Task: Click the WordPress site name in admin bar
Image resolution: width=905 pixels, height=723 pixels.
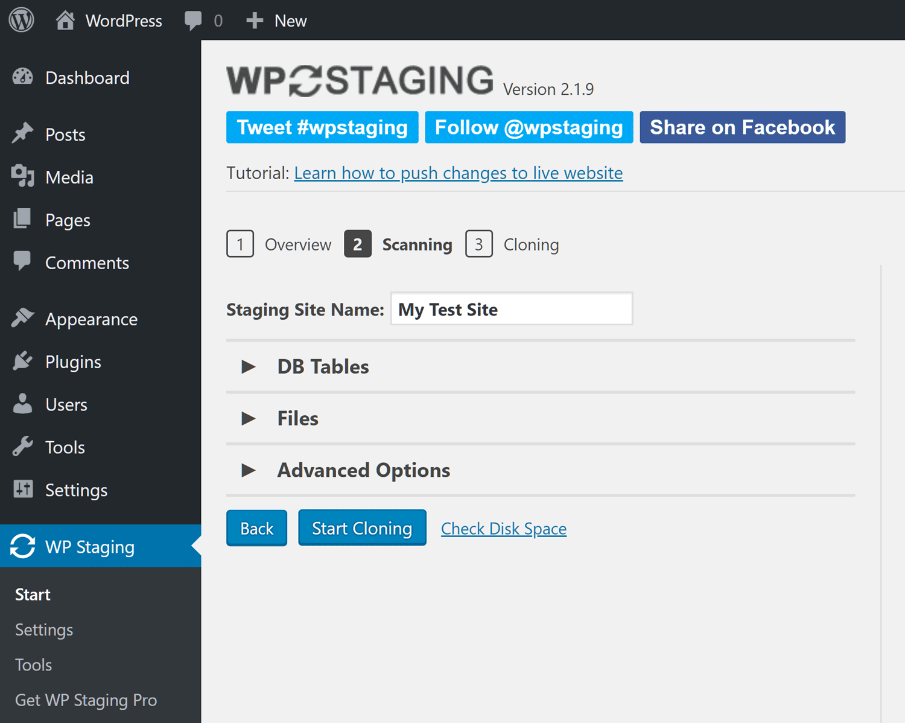Action: [x=124, y=21]
